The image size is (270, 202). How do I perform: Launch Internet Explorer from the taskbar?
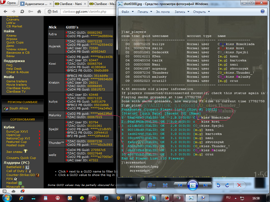click(x=21, y=198)
